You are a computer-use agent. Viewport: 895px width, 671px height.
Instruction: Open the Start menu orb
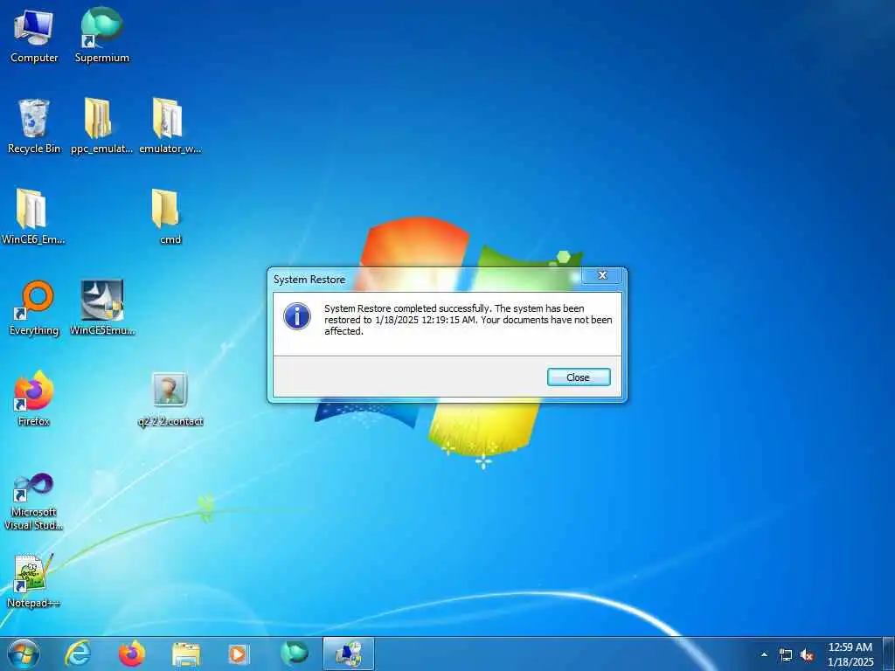24,654
